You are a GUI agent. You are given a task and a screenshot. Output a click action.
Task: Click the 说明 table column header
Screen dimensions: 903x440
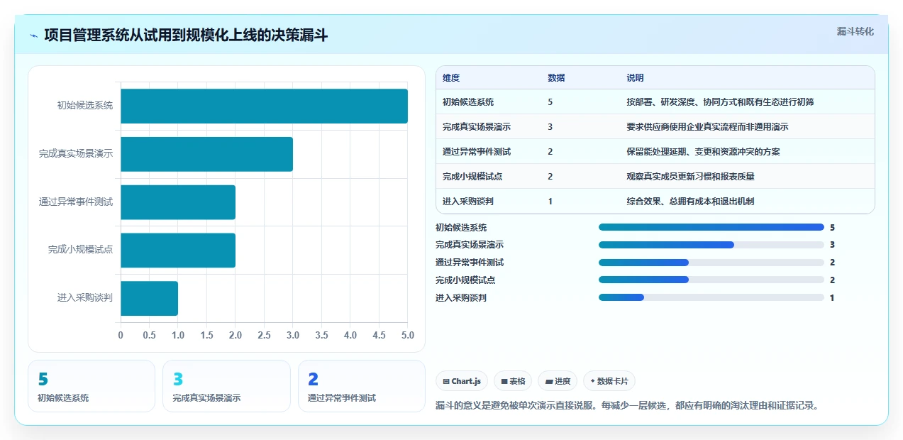click(x=635, y=78)
